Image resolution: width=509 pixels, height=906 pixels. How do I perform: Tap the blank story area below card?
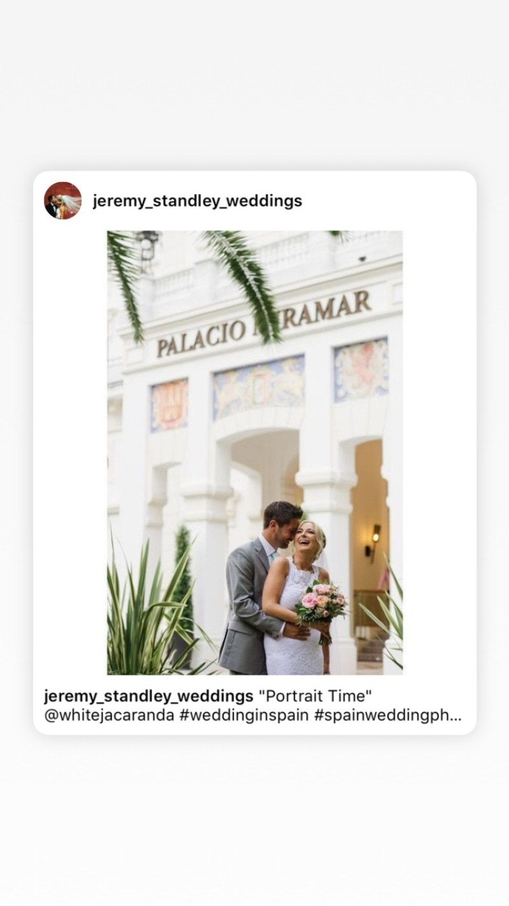pyautogui.click(x=254, y=821)
